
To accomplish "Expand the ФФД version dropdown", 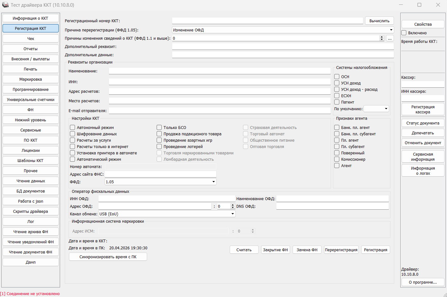I will (x=160, y=182).
